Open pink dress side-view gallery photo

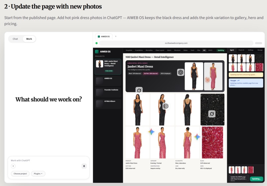pos(162,142)
